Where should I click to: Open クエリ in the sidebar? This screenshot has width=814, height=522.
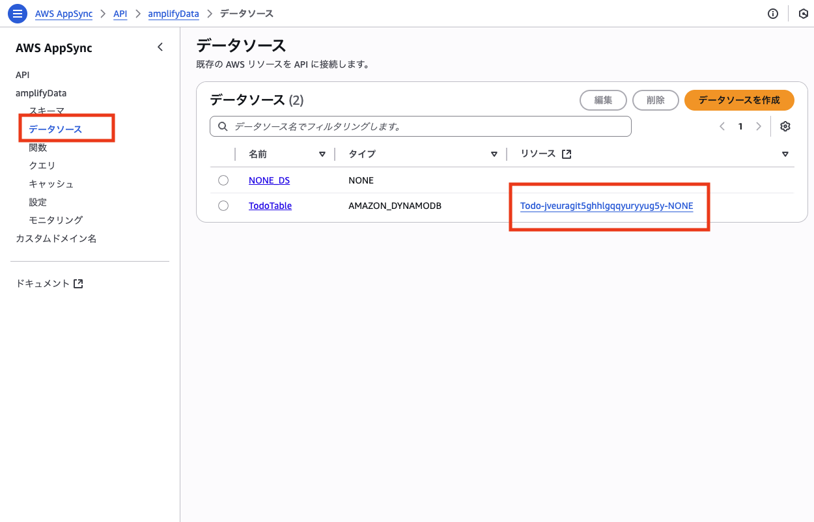pyautogui.click(x=42, y=165)
